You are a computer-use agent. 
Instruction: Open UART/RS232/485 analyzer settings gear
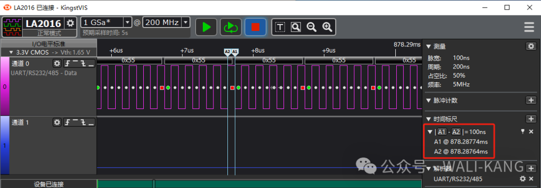pyautogui.click(x=522, y=178)
